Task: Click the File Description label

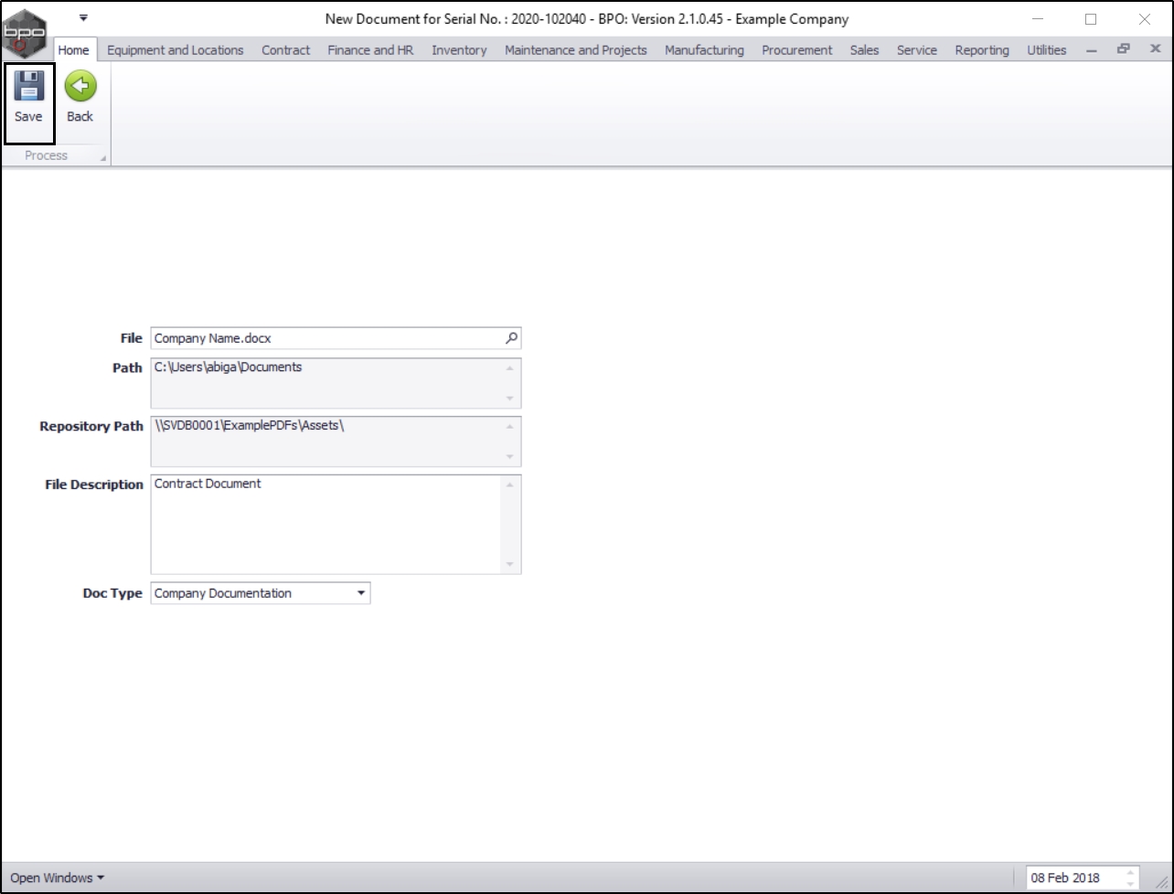Action: pos(94,484)
